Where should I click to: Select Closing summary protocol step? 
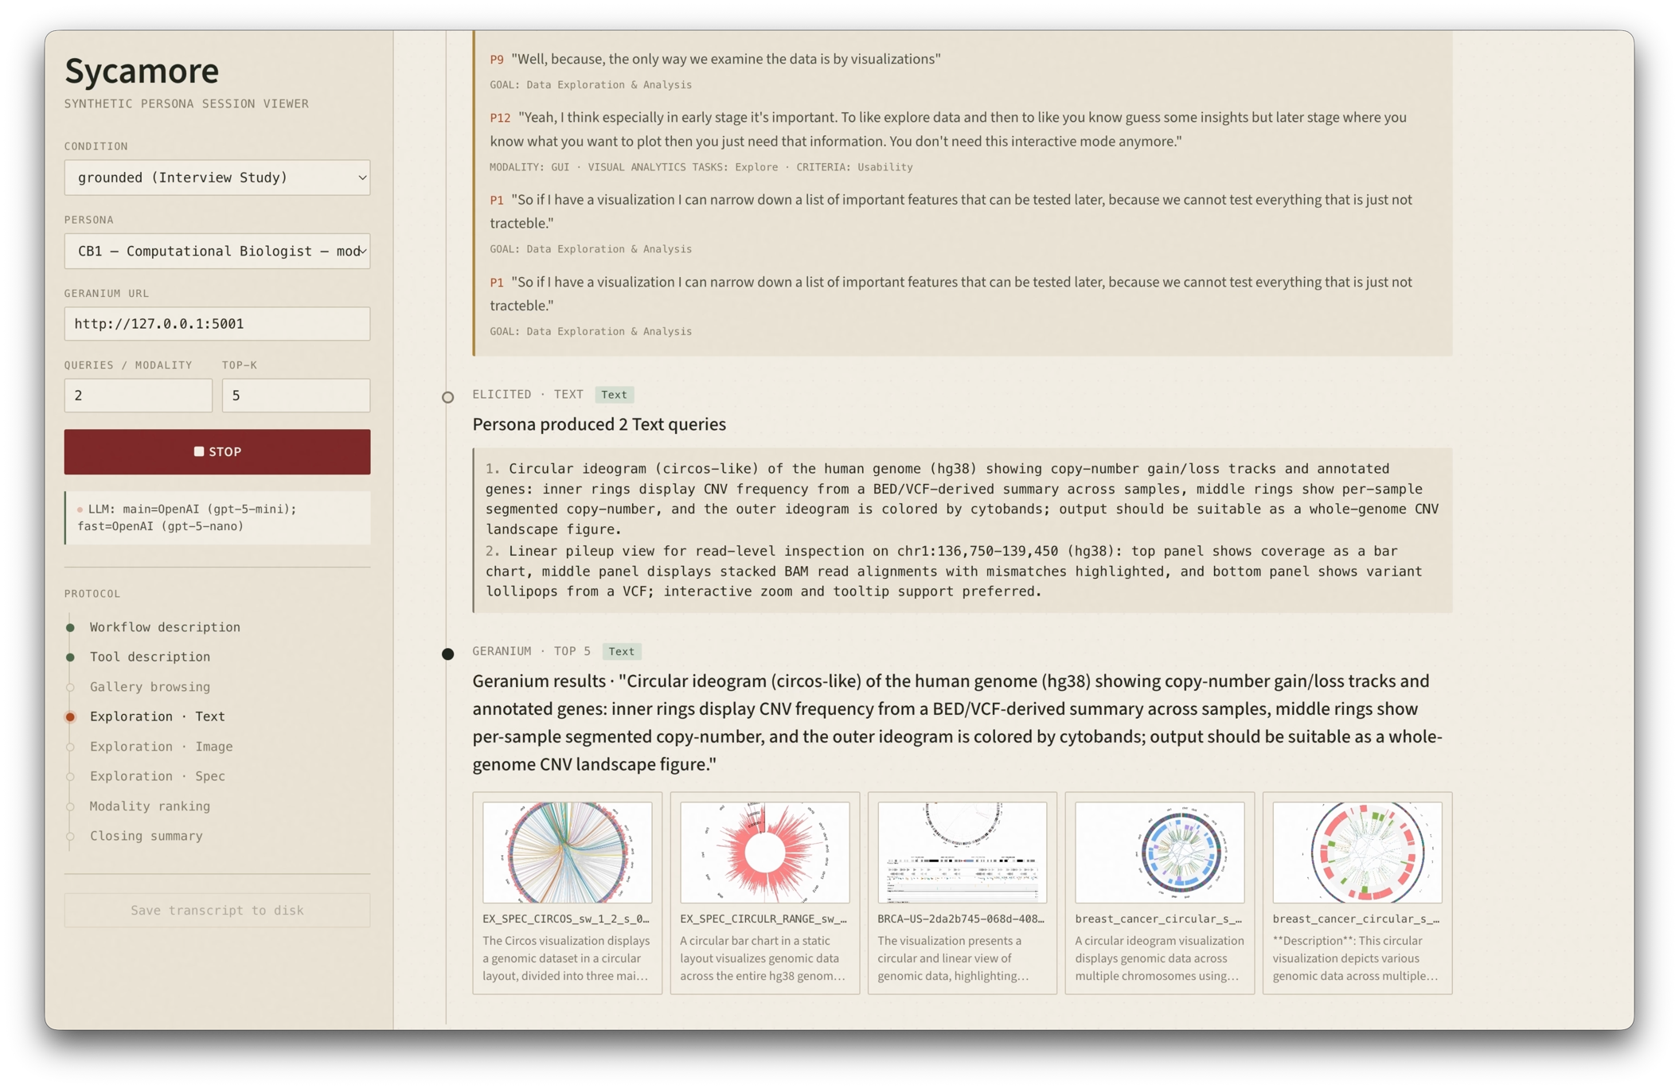146,836
